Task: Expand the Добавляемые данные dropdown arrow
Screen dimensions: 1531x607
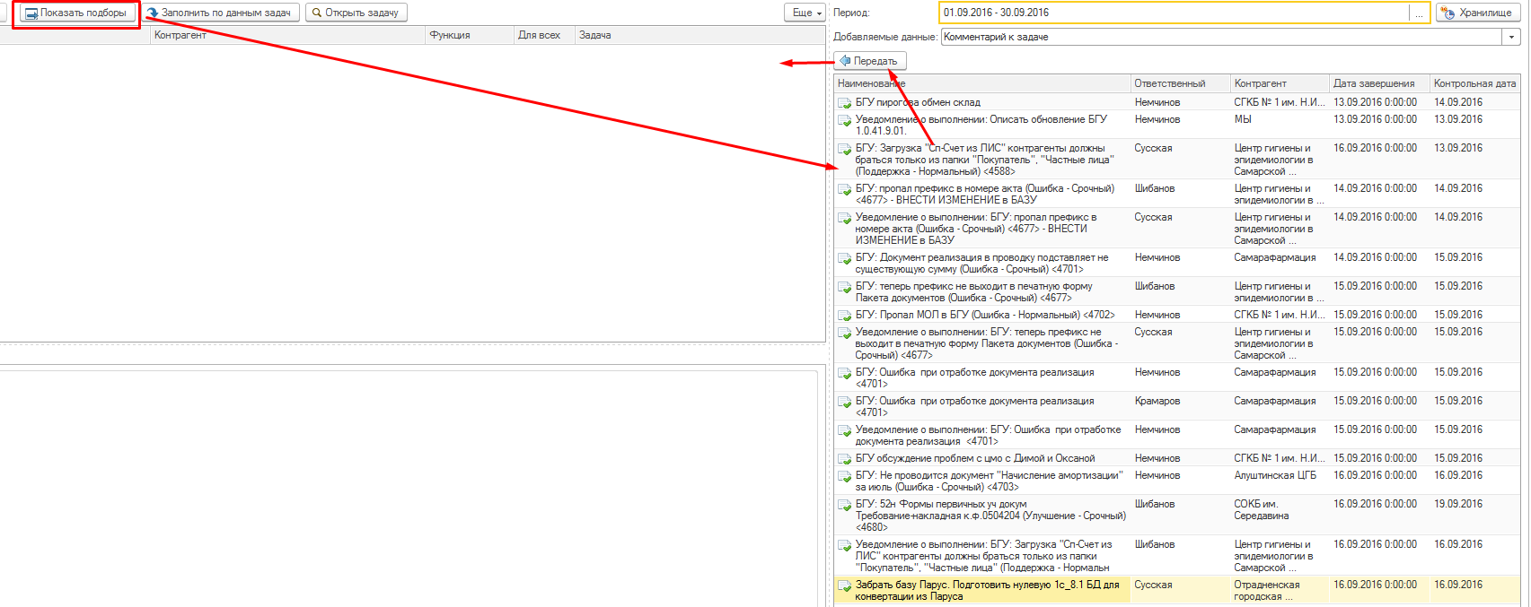Action: (x=1512, y=38)
